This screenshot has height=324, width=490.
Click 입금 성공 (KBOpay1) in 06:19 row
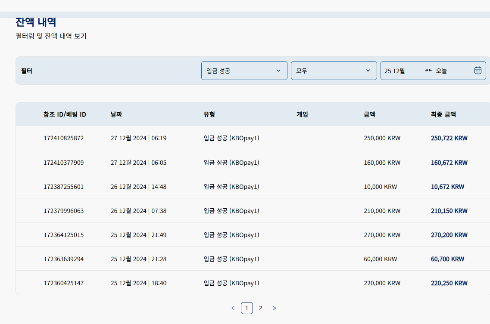tap(231, 138)
